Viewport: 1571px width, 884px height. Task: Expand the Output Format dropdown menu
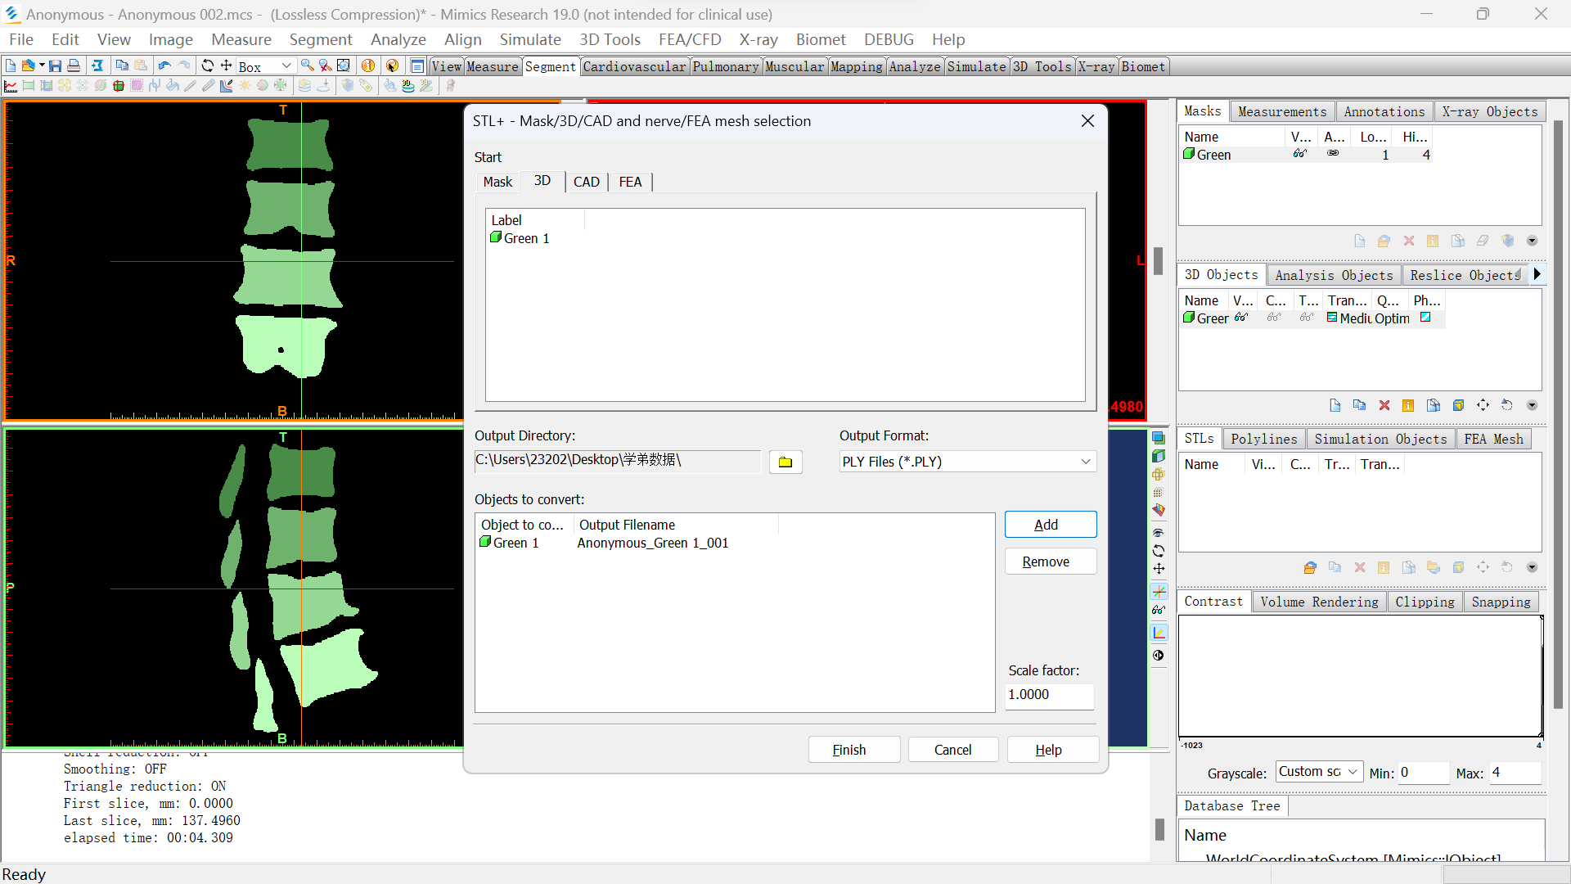click(x=1083, y=461)
